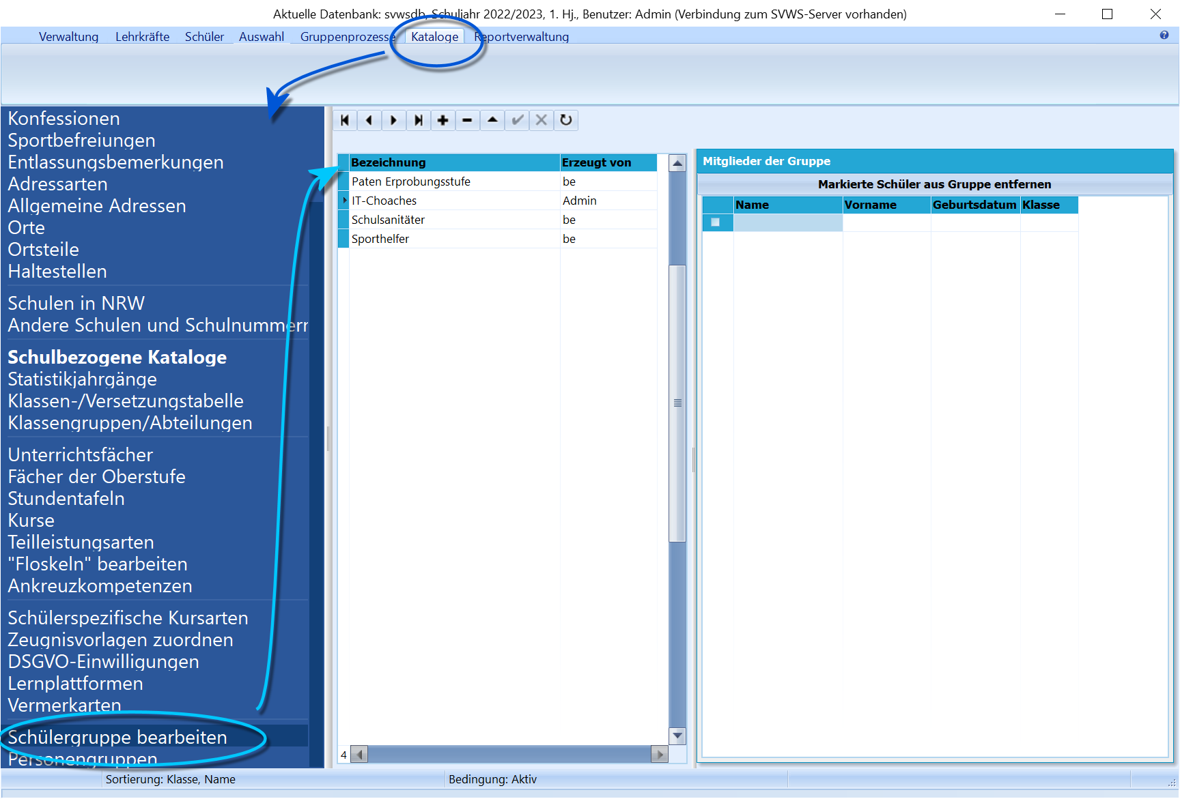Open Orte catalog

(26, 228)
